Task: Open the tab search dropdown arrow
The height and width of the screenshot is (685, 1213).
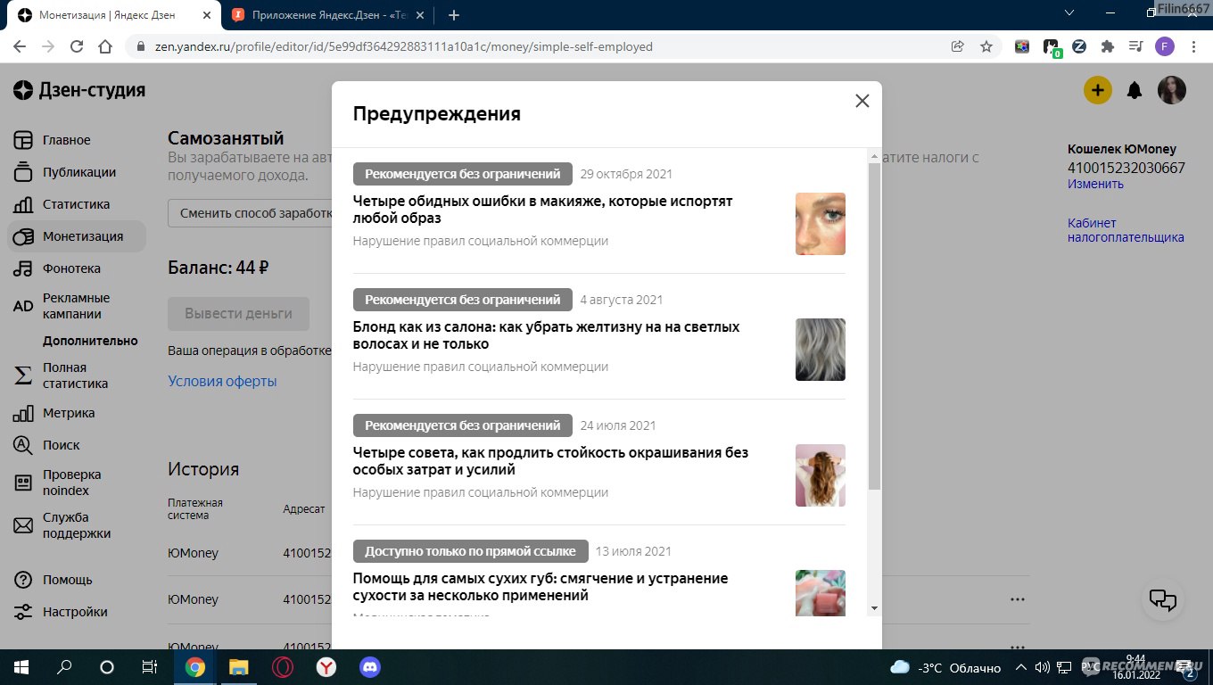Action: pos(1070,13)
